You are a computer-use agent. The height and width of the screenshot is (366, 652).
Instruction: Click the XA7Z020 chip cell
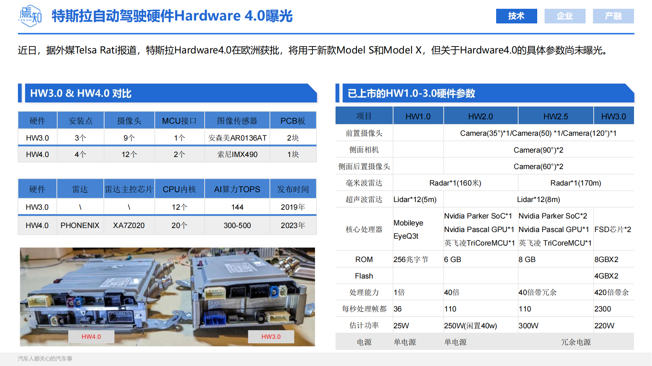click(x=129, y=225)
